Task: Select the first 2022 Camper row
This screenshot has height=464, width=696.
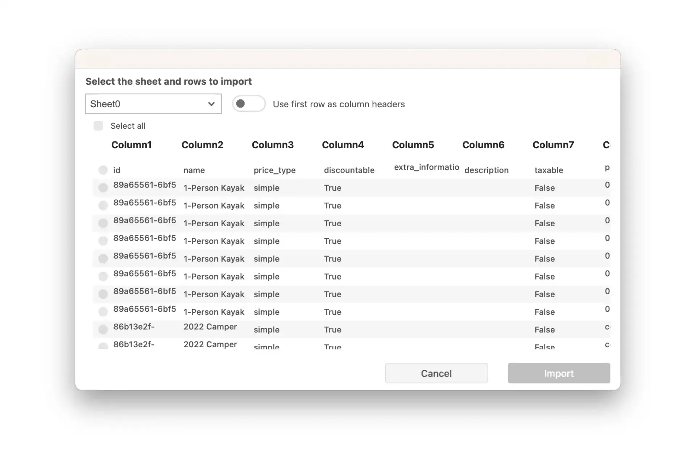Action: pyautogui.click(x=103, y=329)
